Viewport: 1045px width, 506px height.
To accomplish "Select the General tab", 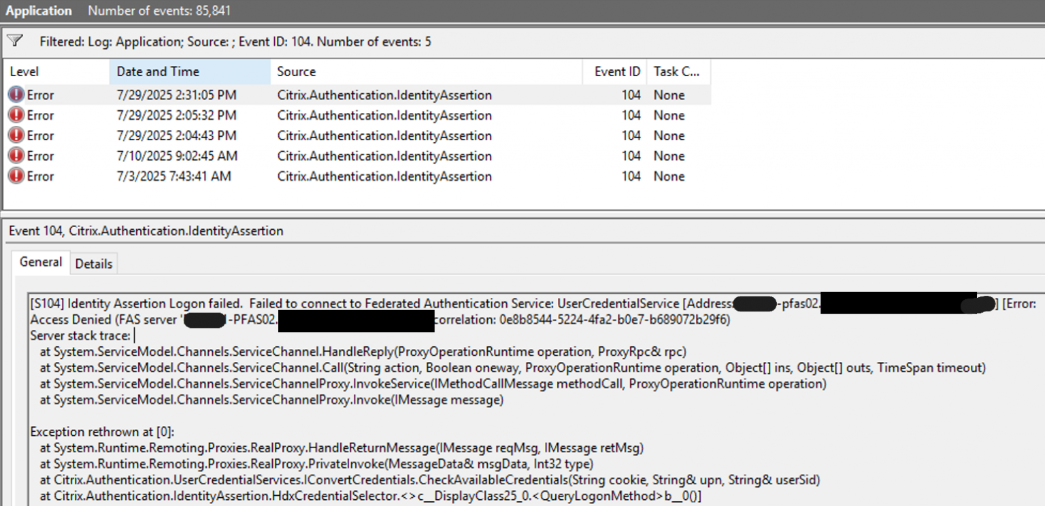I will (40, 263).
